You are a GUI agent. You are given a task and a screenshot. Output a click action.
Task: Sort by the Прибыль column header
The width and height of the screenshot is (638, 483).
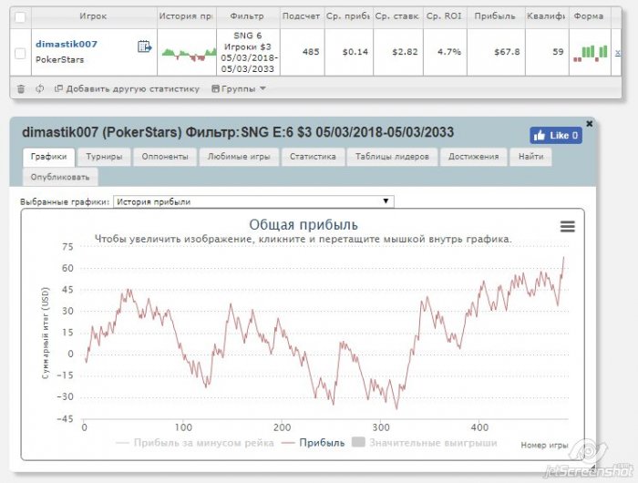point(495,16)
